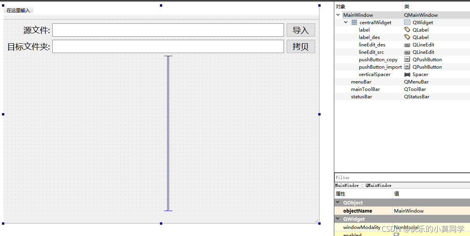Collapse the MainWindow tree node
The width and height of the screenshot is (470, 236).
(x=338, y=15)
